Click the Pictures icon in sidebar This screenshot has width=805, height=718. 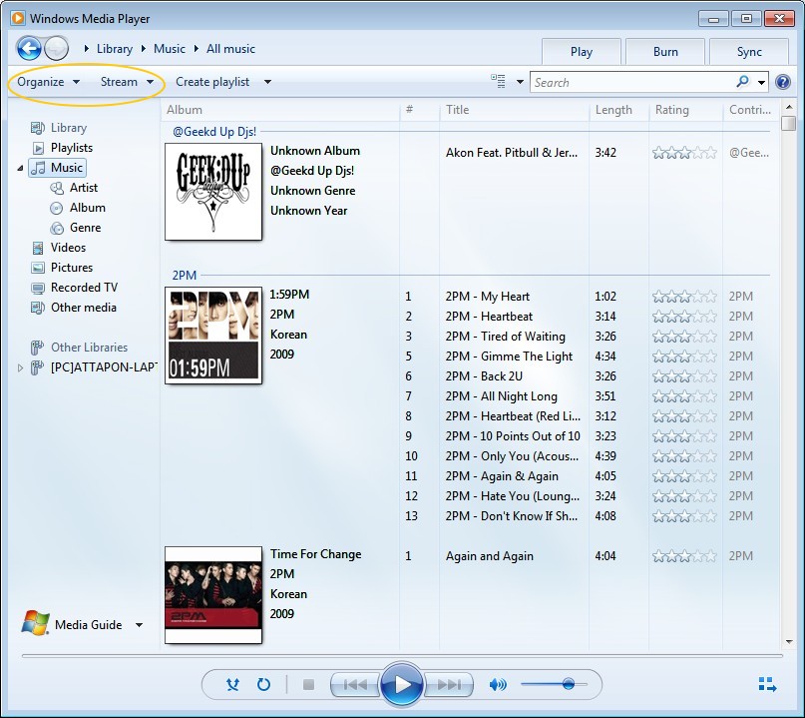[x=38, y=268]
